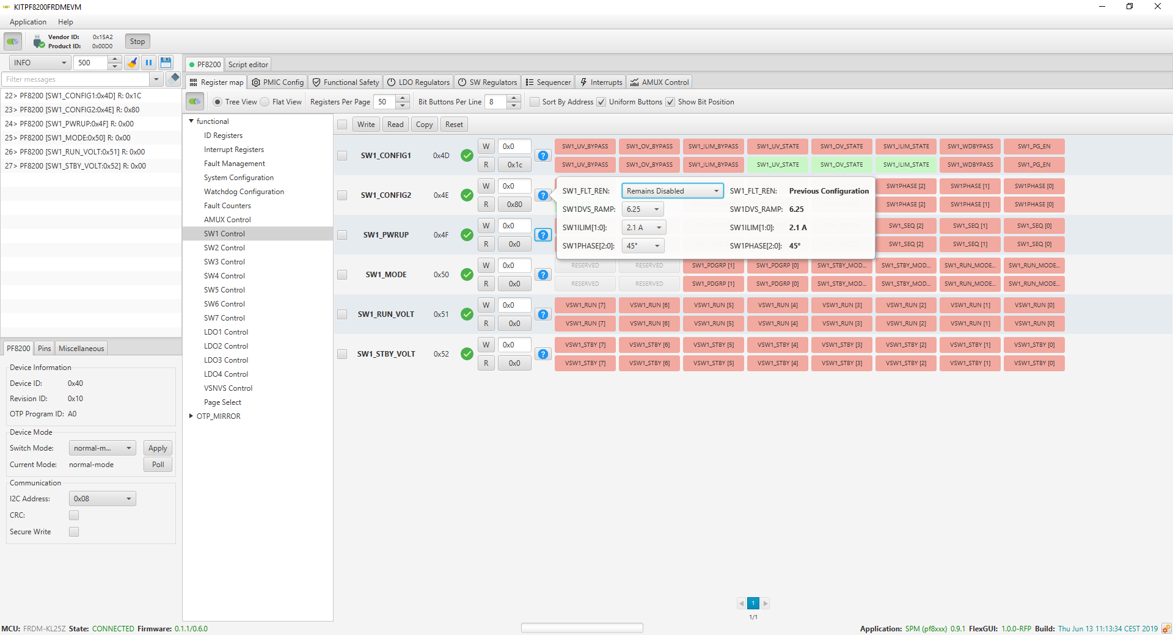Clear log messages with the broom icon
Viewport: 1173px width, 635px height.
[x=132, y=63]
